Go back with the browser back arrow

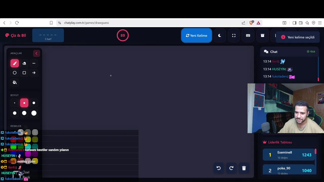tap(4, 23)
